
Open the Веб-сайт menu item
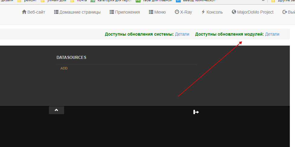coord(34,12)
